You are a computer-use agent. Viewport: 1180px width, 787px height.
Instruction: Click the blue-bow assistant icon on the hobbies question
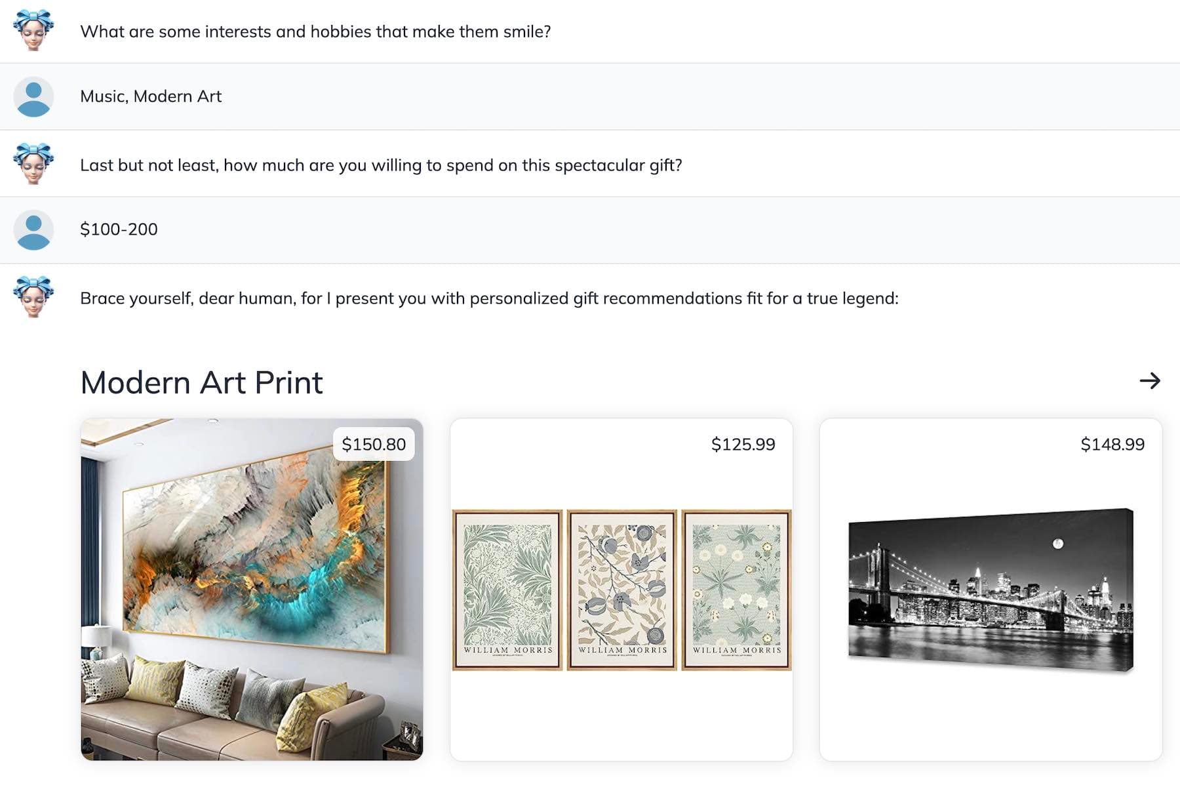[34, 31]
